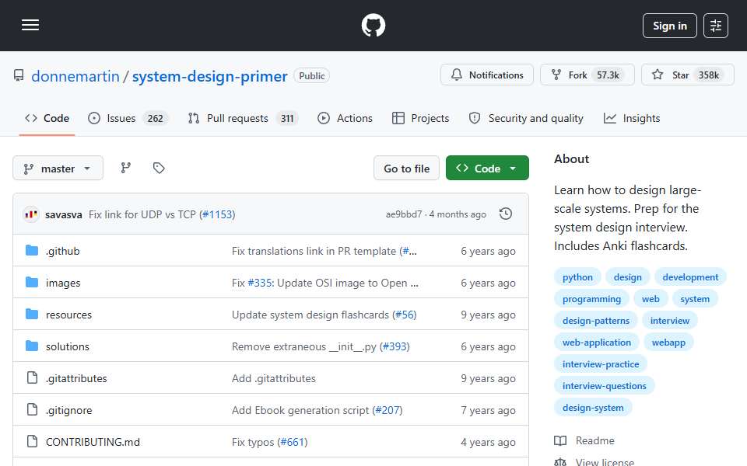
Task: Open the Pull requests tab
Action: [x=243, y=118]
